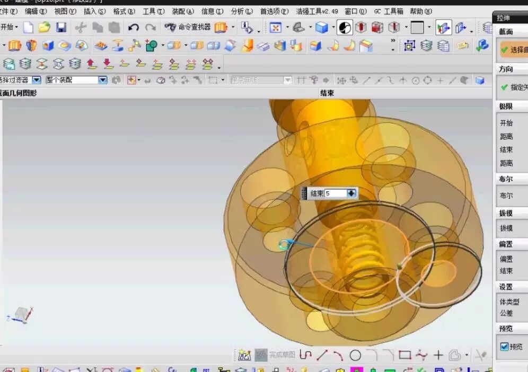Click the 结束 distance input field
This screenshot has height=372, width=528.
[335, 193]
